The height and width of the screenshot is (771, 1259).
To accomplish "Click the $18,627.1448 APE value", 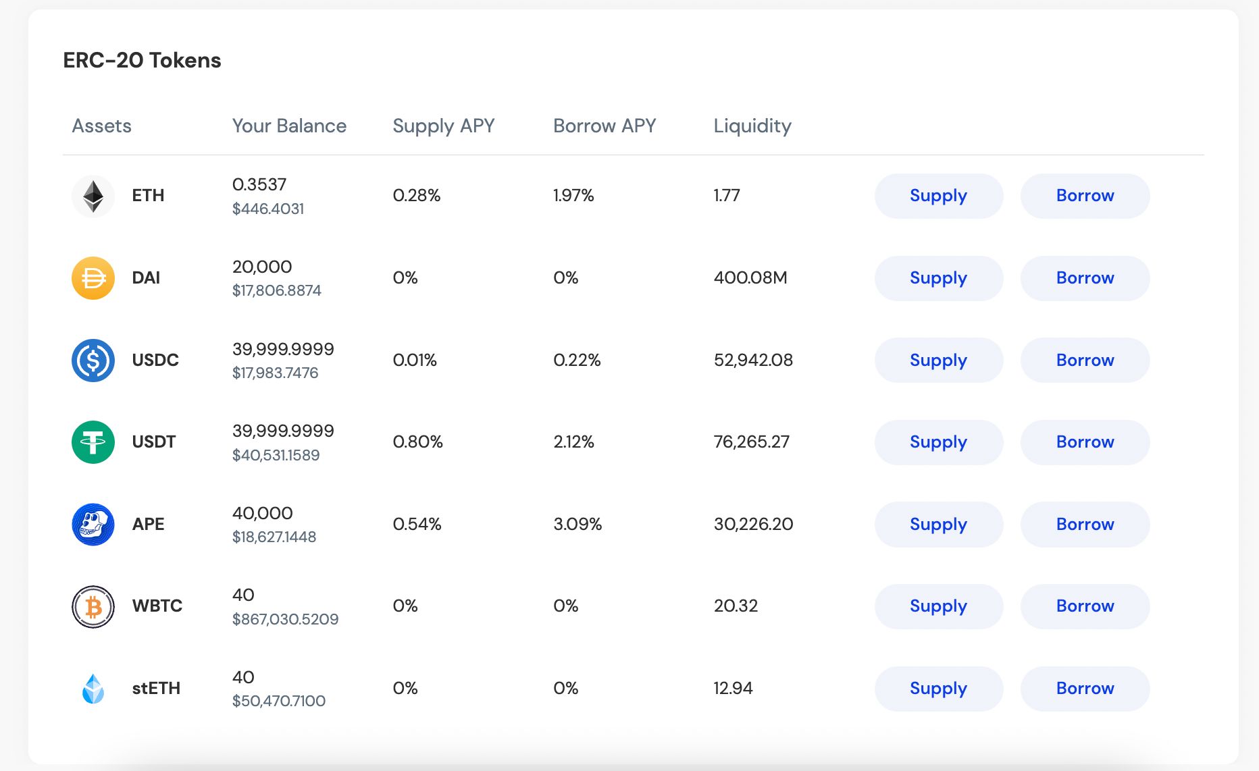I will pyautogui.click(x=274, y=537).
